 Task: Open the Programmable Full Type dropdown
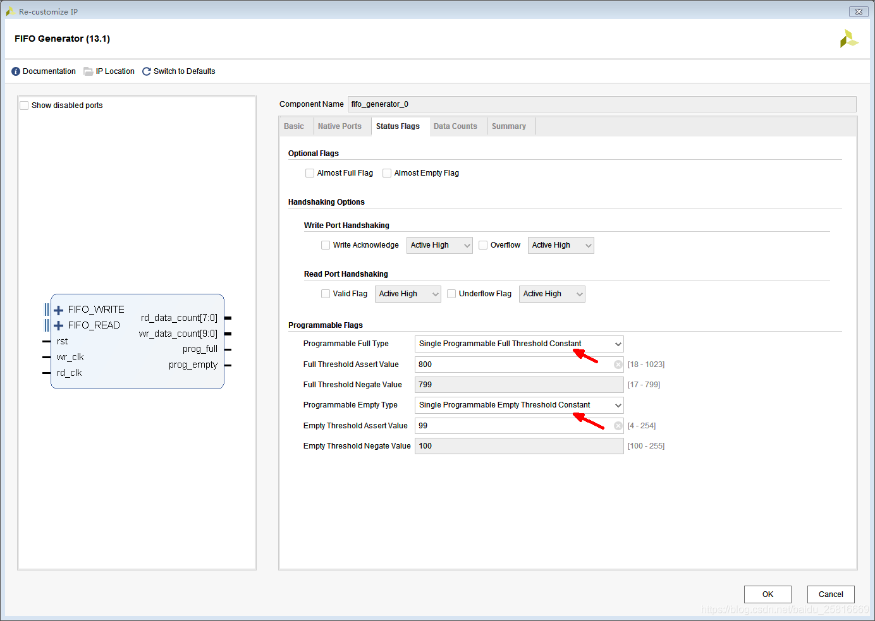point(519,344)
